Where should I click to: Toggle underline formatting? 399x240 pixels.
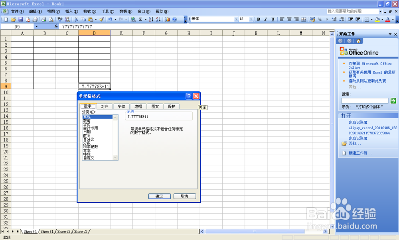(273, 19)
